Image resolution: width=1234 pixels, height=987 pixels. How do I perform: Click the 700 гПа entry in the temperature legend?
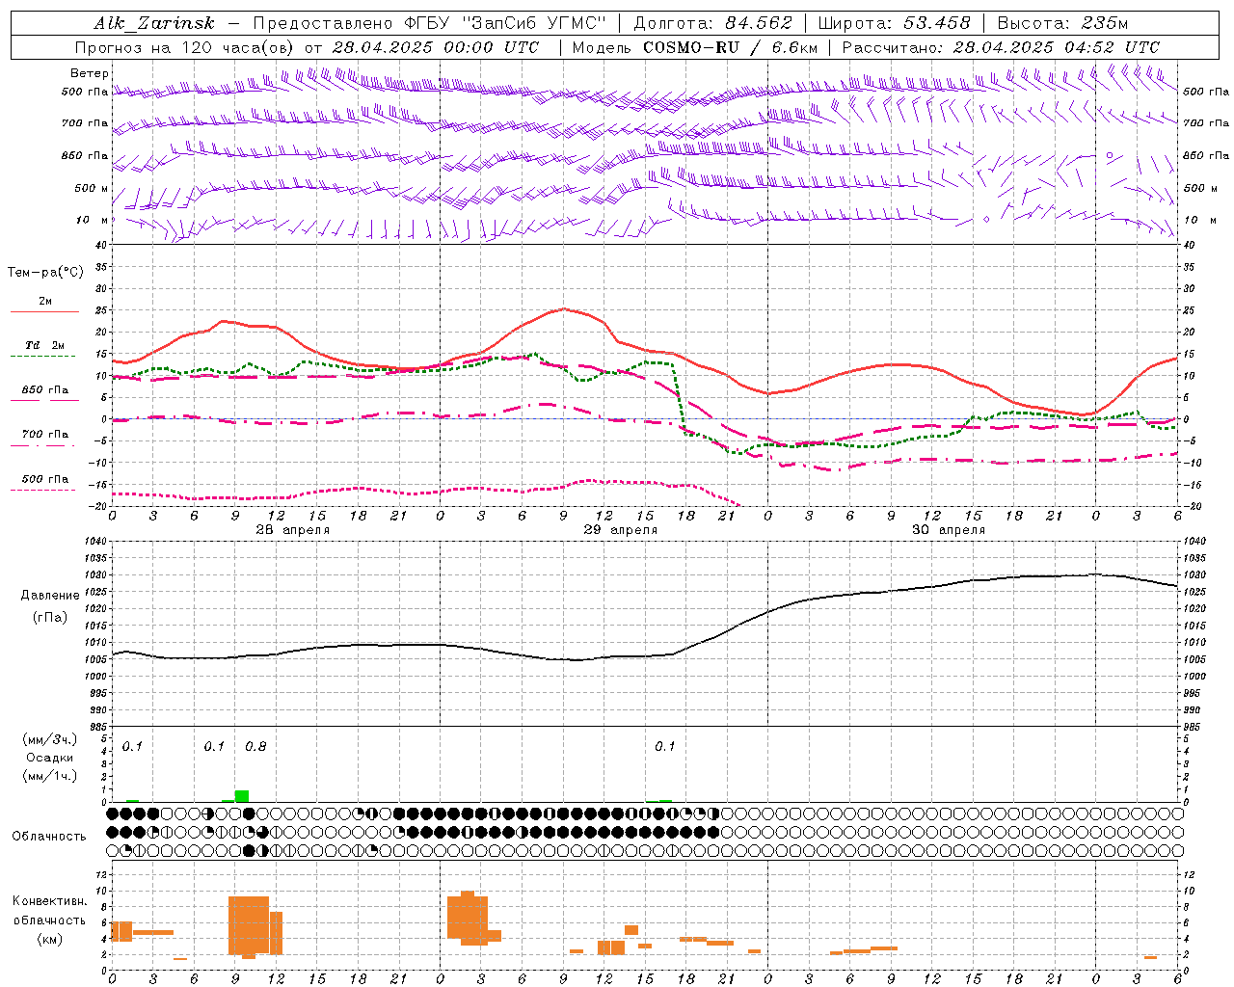(x=45, y=435)
